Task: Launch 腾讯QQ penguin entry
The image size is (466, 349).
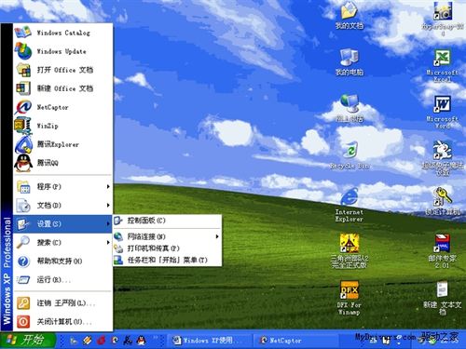Action: click(x=62, y=163)
